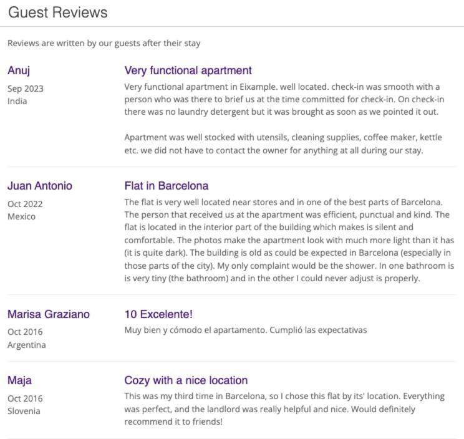Click the Spanish review text 'Muy bien y cómodo'
The height and width of the screenshot is (439, 464).
pos(246,330)
